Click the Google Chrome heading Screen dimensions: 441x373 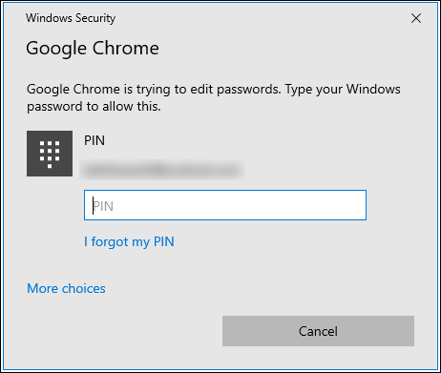coord(93,49)
